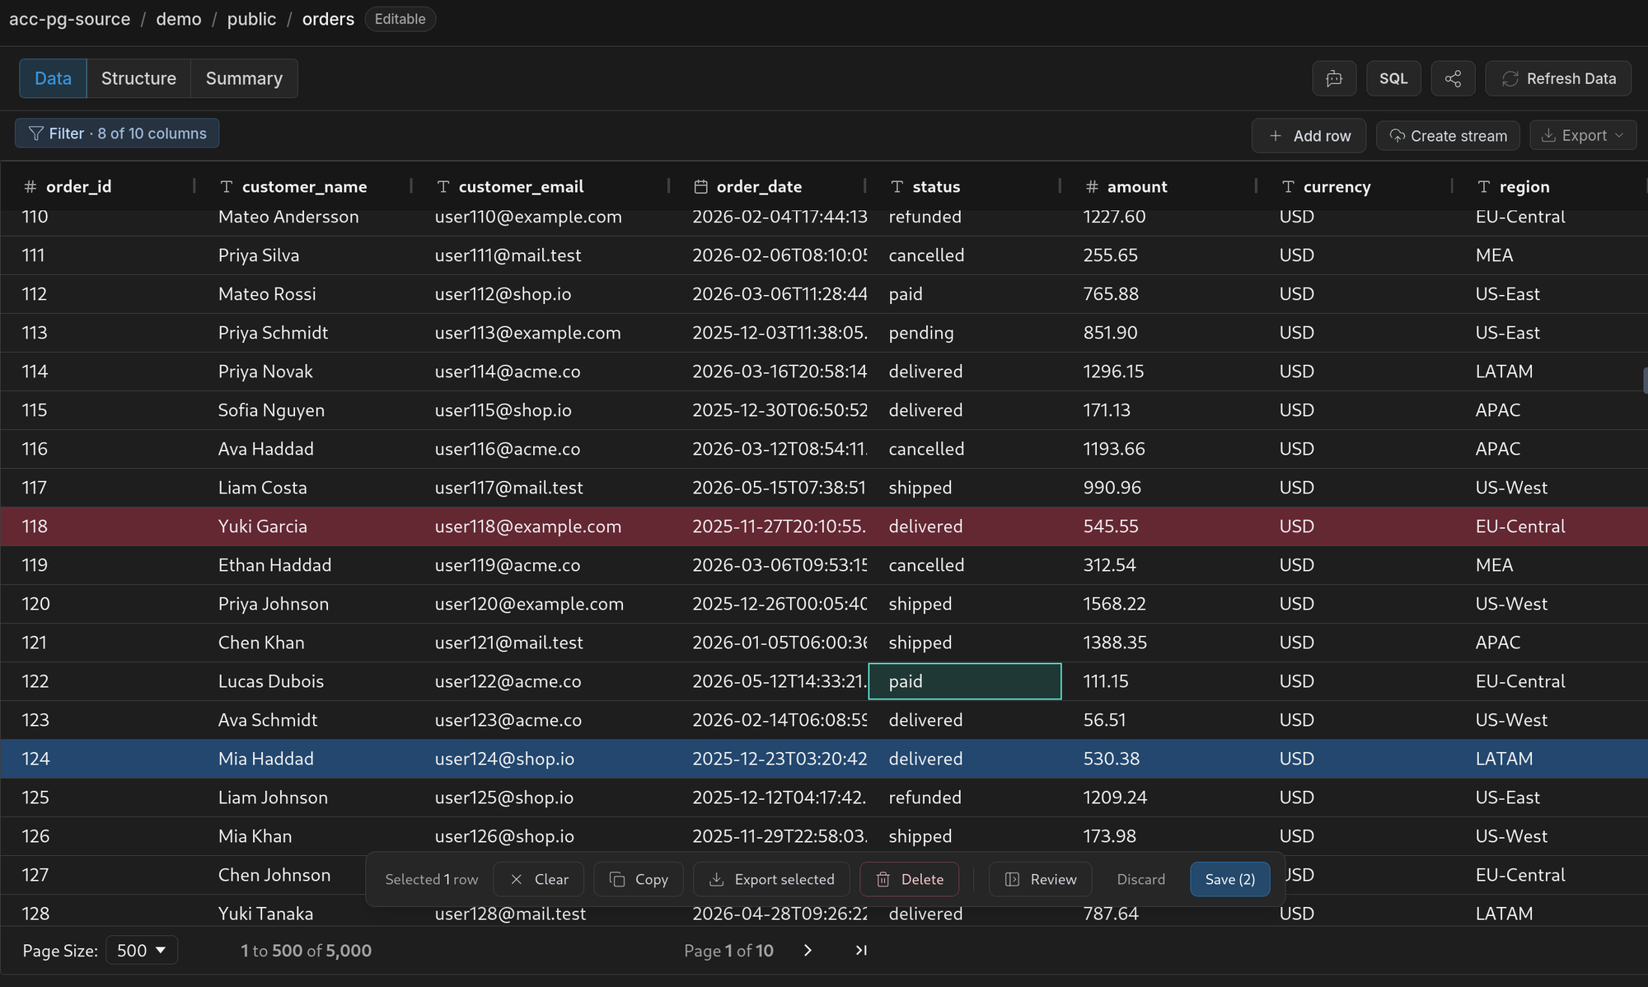Clear the row selection
Screen dimensions: 1648x987
pyautogui.click(x=539, y=879)
